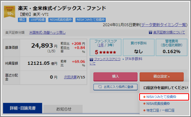Viewport: 191px width, 117px height.
Task: Click the 直近分配金 0 円 value
Action: (53, 77)
